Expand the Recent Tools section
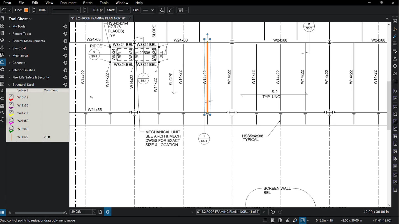The width and height of the screenshot is (400, 224). pos(9,34)
